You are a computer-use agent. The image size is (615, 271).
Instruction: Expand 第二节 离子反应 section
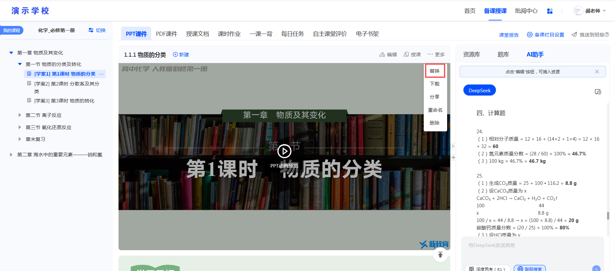coord(20,115)
